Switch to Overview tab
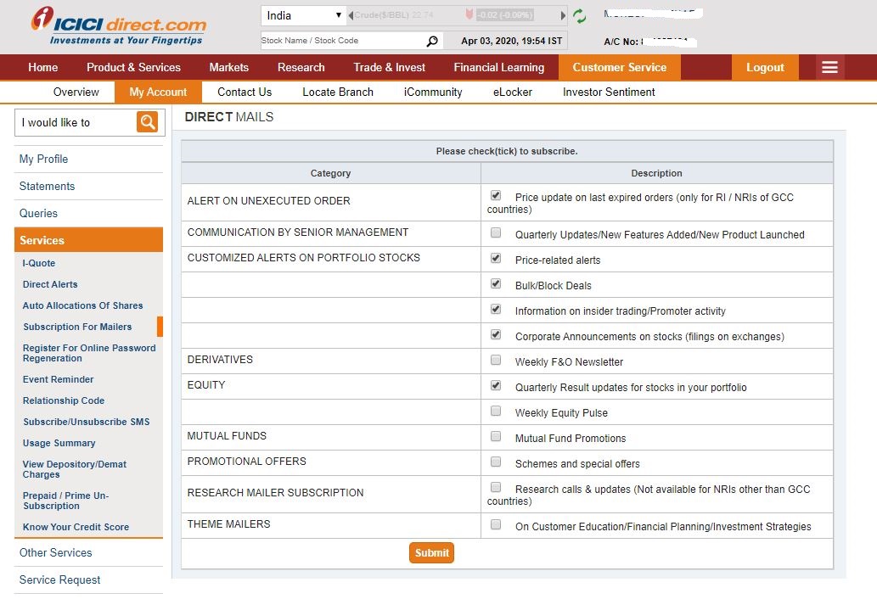This screenshot has width=877, height=599. tap(76, 92)
